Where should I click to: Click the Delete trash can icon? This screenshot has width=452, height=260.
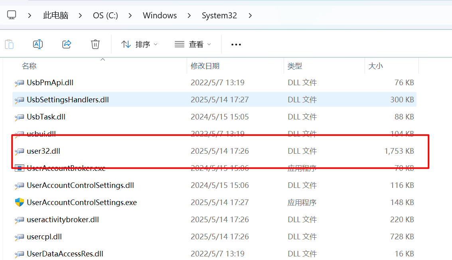coord(95,44)
